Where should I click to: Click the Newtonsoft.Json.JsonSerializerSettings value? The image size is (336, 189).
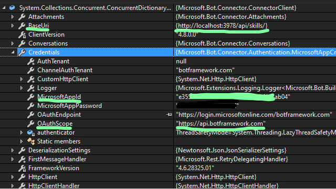click(x=231, y=150)
